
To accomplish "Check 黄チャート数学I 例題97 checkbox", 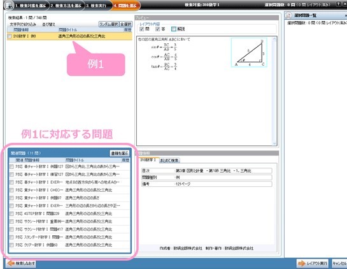I will [11, 198].
